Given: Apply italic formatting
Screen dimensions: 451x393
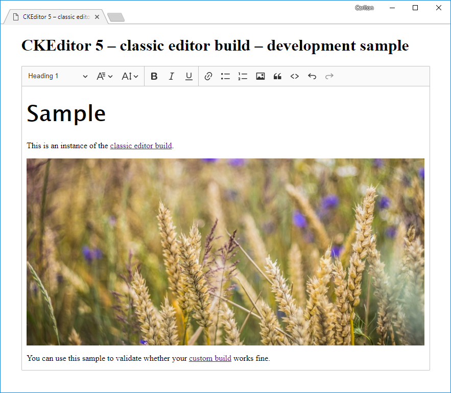Looking at the screenshot, I should click(x=171, y=76).
